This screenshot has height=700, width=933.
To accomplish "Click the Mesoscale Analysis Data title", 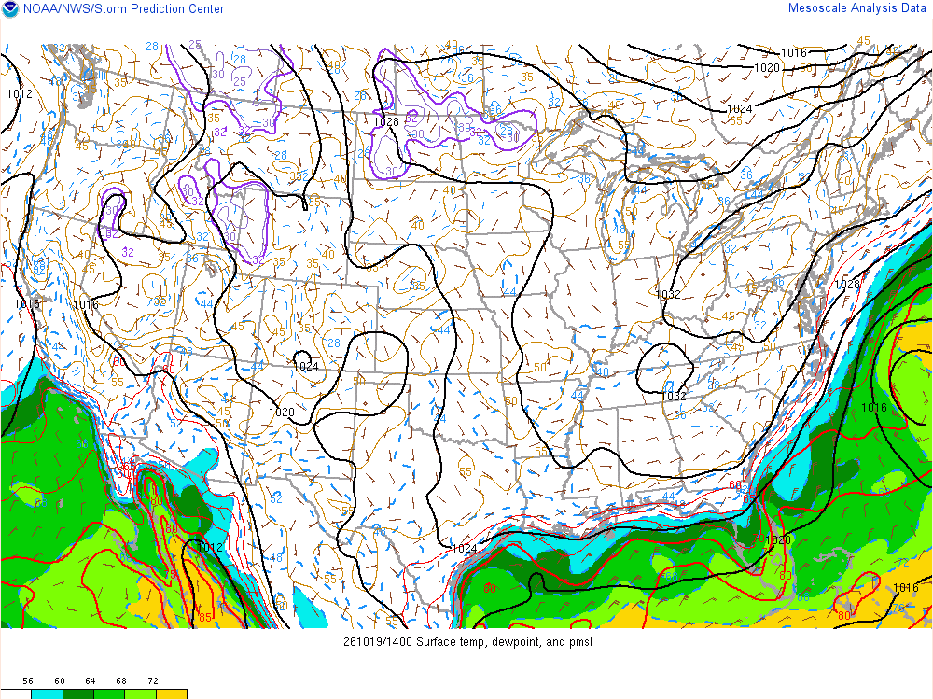I will click(x=856, y=8).
